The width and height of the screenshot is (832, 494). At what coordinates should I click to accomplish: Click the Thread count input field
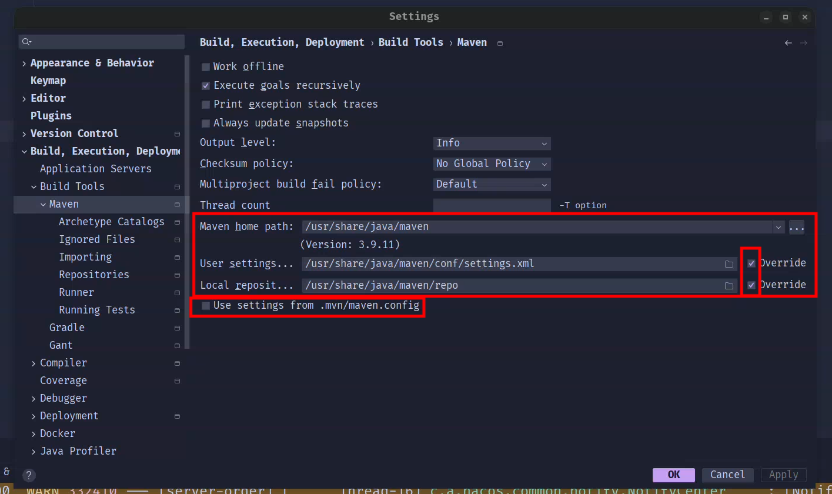(x=492, y=205)
